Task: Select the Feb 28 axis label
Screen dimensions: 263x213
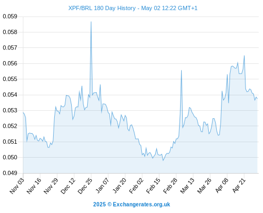Action: pyautogui.click(x=170, y=186)
